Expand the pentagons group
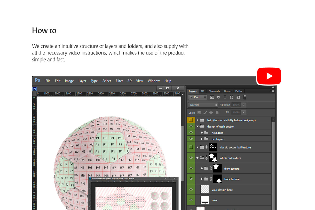Image resolution: width=315 pixels, height=210 pixels. (x=202, y=139)
